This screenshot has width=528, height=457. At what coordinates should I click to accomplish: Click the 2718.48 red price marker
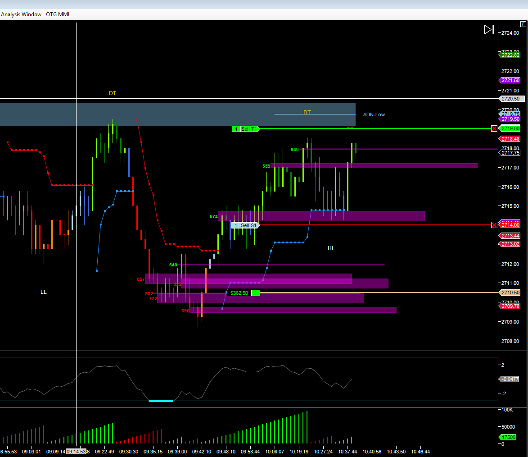click(510, 139)
